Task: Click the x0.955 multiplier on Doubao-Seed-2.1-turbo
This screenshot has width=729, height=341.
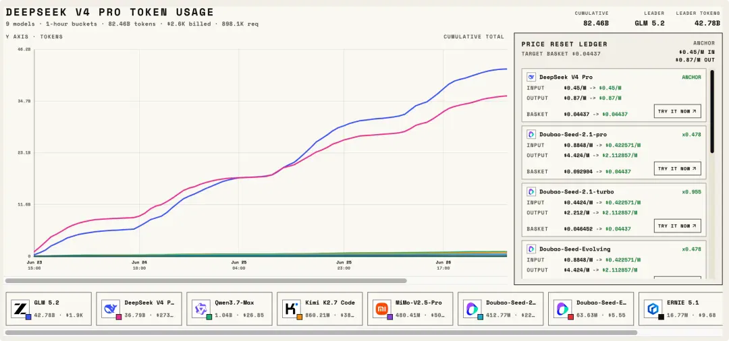Action: coord(691,191)
